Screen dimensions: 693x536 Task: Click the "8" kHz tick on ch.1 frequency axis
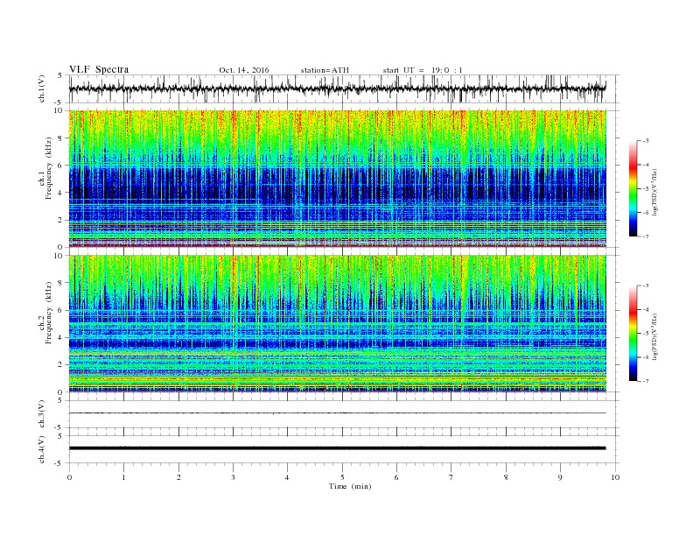[60, 138]
